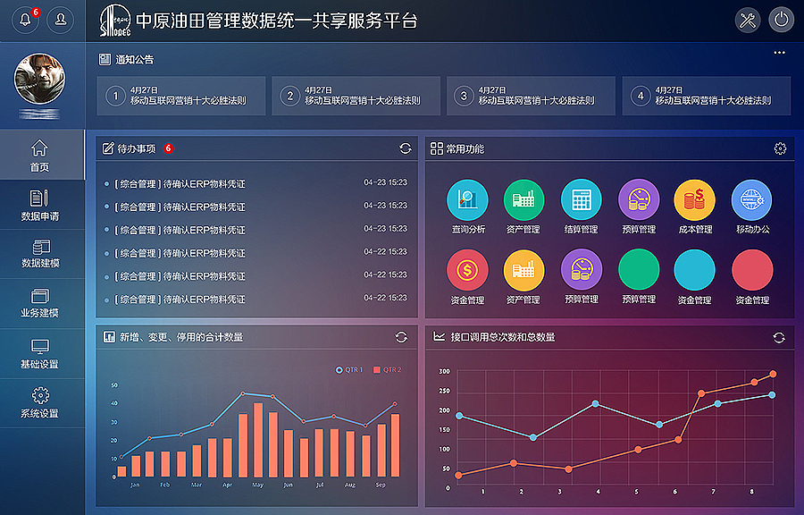804x515 pixels.
Task: Open the green 资产管理 icon
Action: [523, 199]
